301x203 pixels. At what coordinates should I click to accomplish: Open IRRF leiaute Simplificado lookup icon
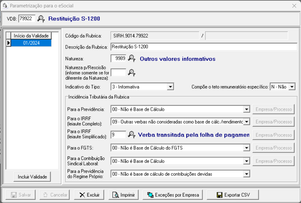pos(132,135)
